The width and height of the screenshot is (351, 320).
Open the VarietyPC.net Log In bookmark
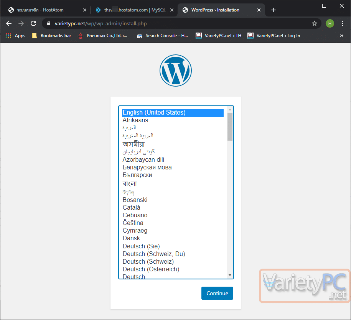click(274, 36)
